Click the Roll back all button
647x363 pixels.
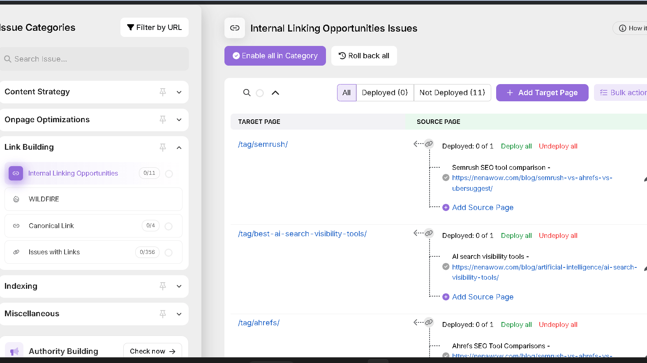coord(364,56)
